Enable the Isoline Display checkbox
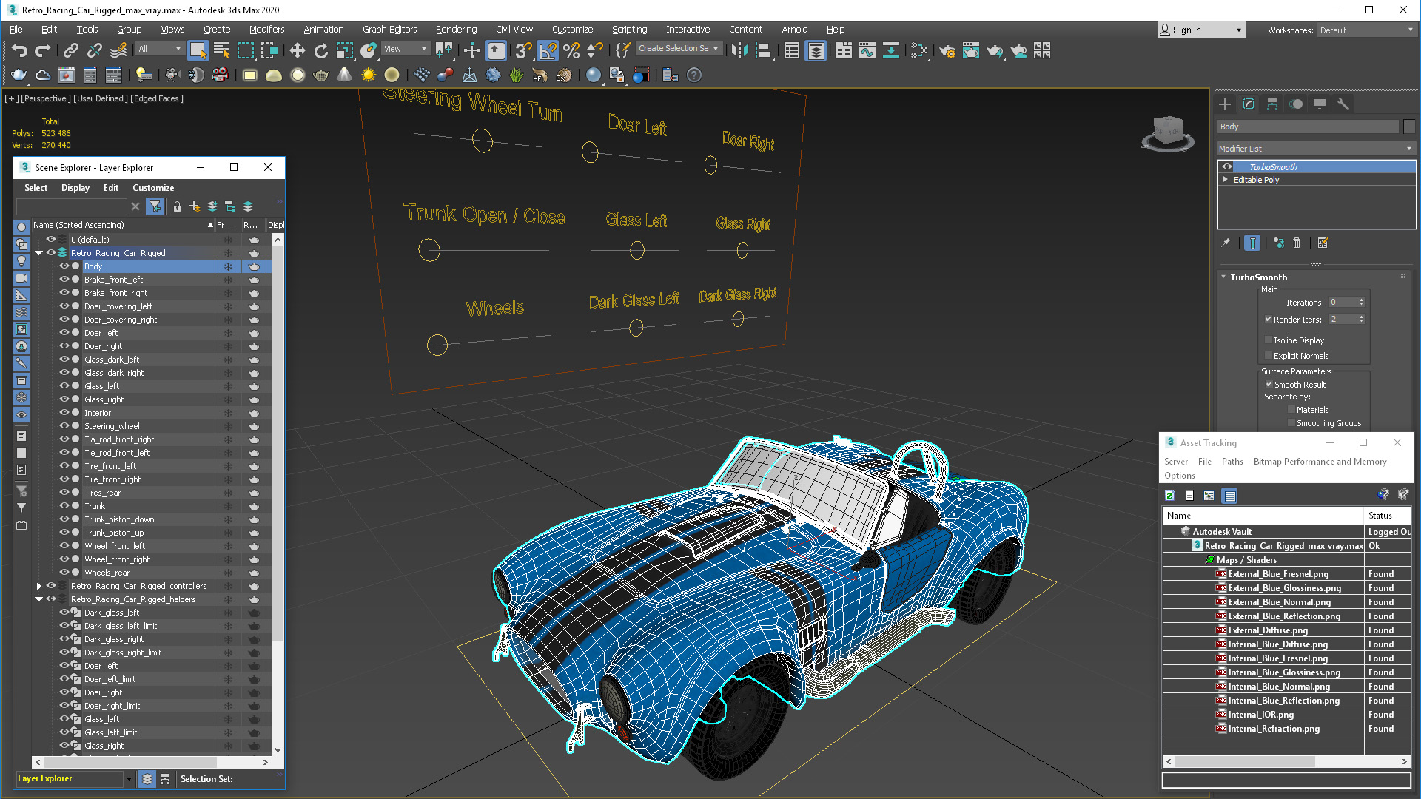Viewport: 1421px width, 799px height. click(1269, 340)
